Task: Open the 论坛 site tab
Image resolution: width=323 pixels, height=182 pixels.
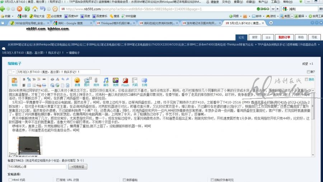Action: (241, 37)
